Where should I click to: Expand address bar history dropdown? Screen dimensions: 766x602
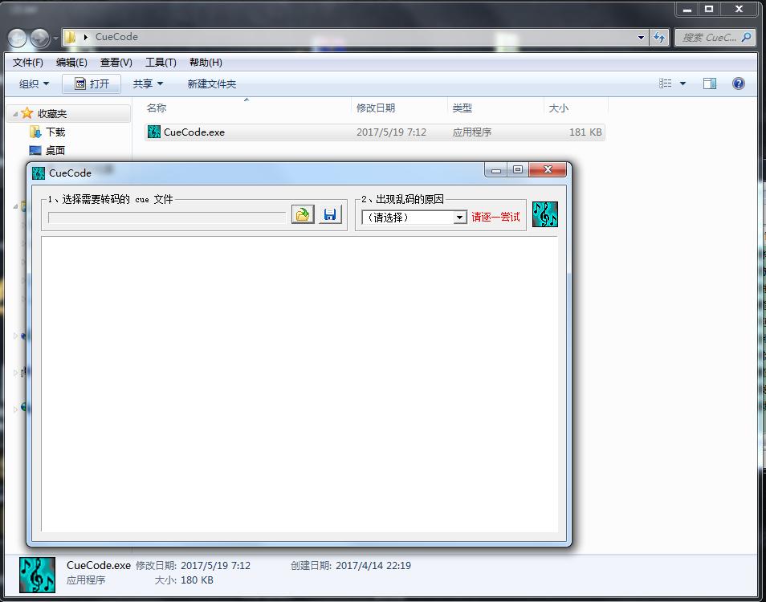click(x=641, y=37)
